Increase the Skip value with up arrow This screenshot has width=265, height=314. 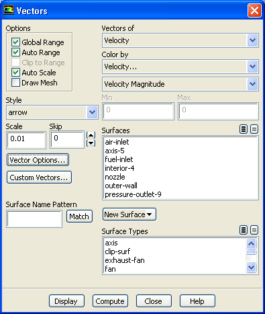[x=91, y=135]
